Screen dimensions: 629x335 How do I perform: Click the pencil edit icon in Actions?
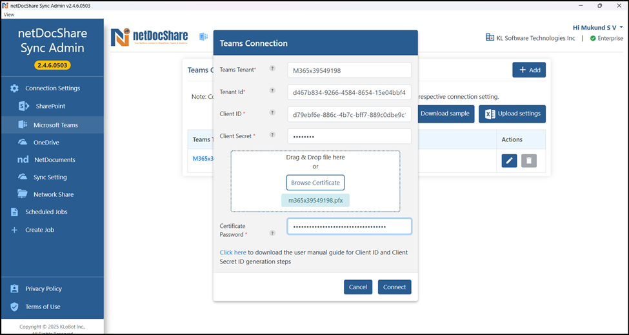(509, 161)
